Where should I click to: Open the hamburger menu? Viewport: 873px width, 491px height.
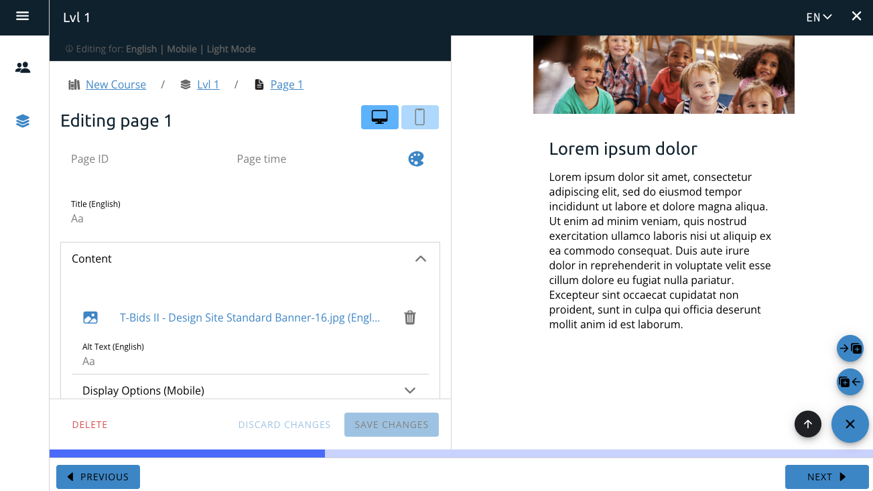(23, 16)
